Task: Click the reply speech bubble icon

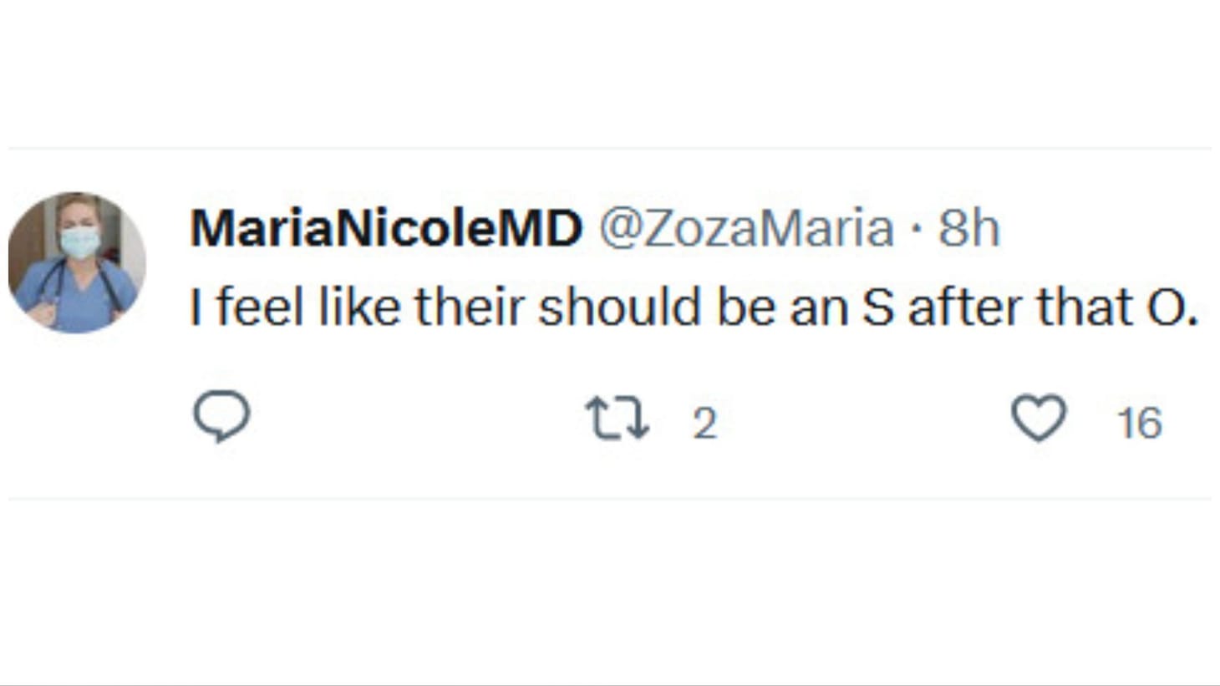Action: pos(221,415)
